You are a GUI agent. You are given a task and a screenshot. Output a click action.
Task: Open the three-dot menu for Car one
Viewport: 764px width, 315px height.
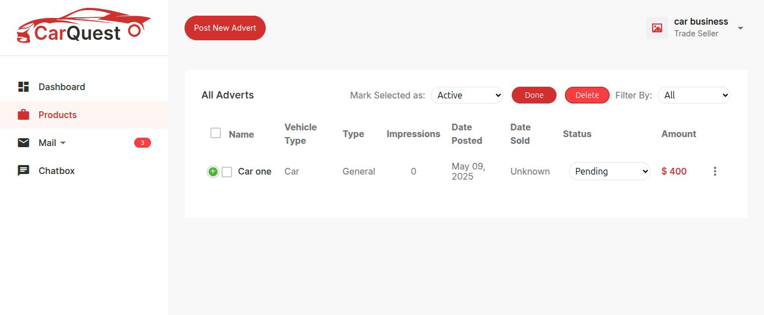tap(715, 171)
